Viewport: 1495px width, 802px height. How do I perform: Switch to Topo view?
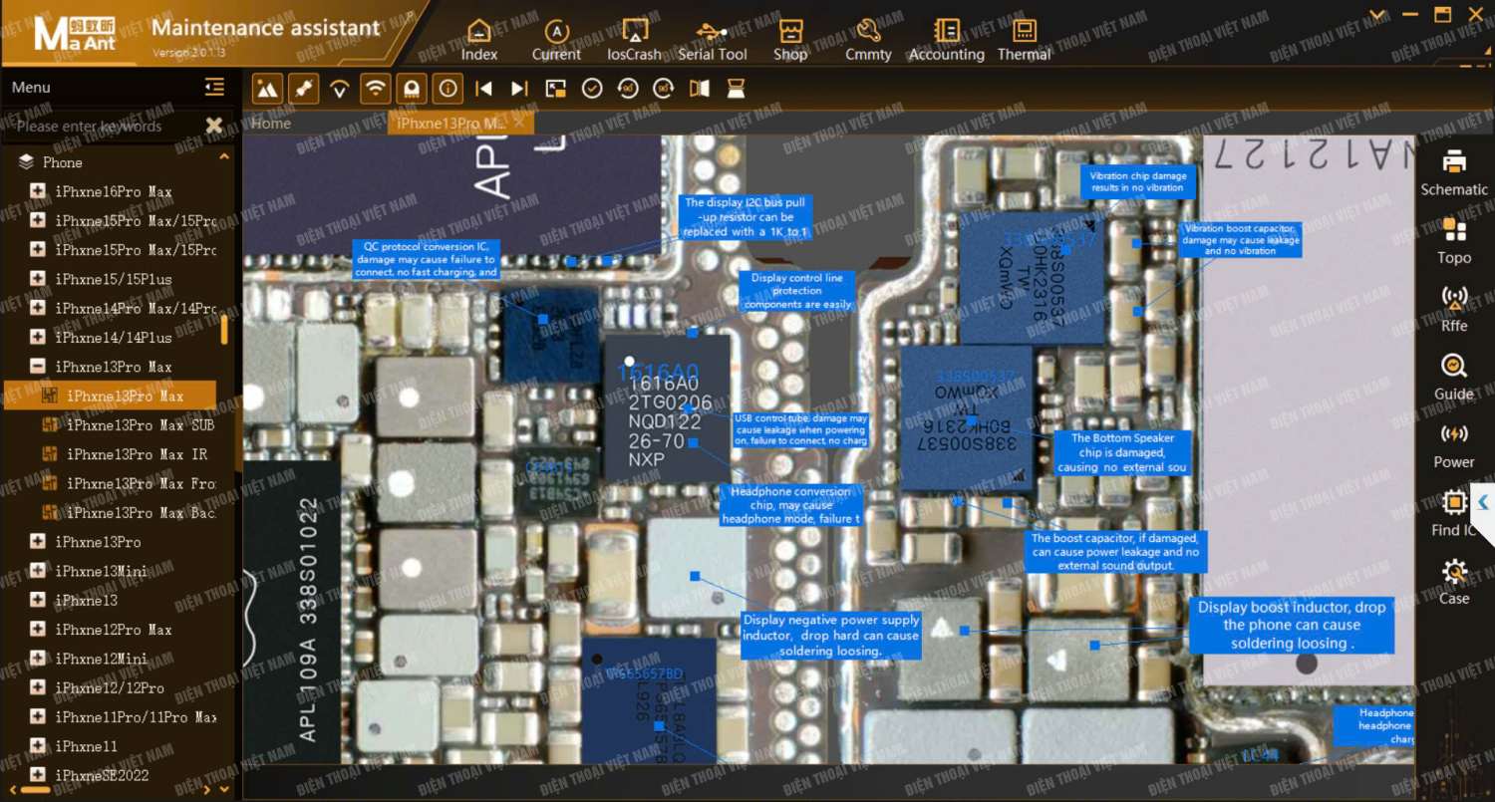tap(1454, 241)
